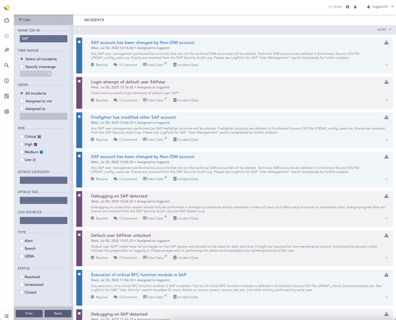Check the Unresolved status checkbox
This screenshot has width=396, height=320.
tap(22, 284)
